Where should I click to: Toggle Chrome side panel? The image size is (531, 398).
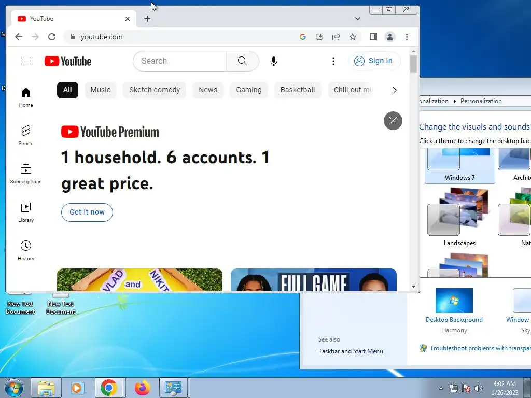(373, 37)
